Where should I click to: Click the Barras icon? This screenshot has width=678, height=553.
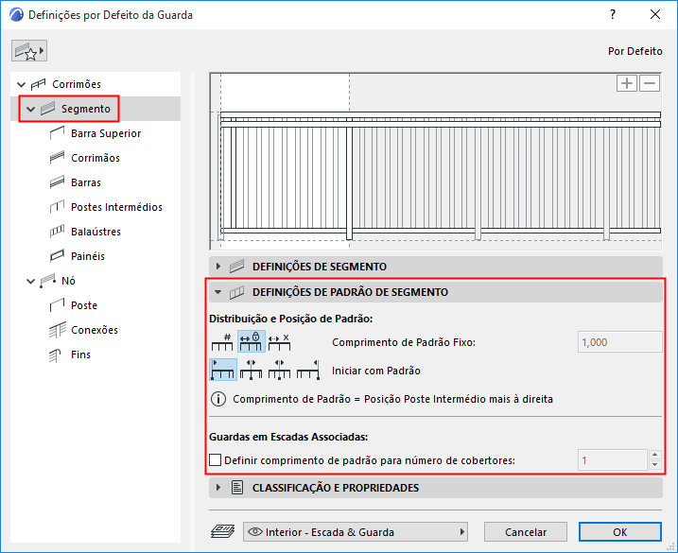point(57,182)
